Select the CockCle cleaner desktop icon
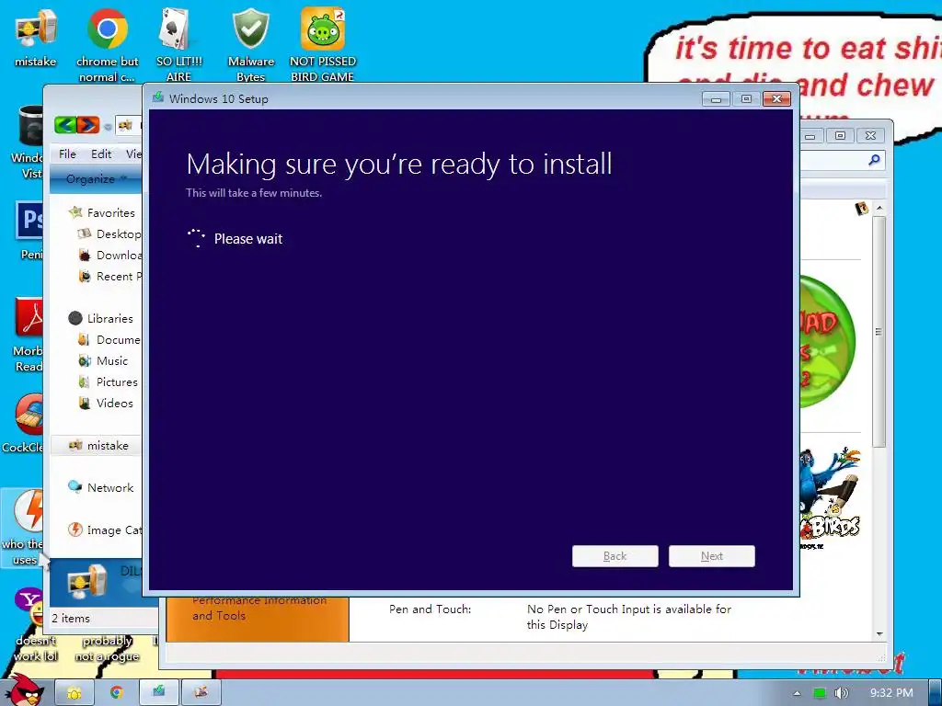Image resolution: width=942 pixels, height=706 pixels. [29, 414]
